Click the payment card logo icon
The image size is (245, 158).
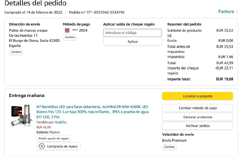click(x=67, y=30)
